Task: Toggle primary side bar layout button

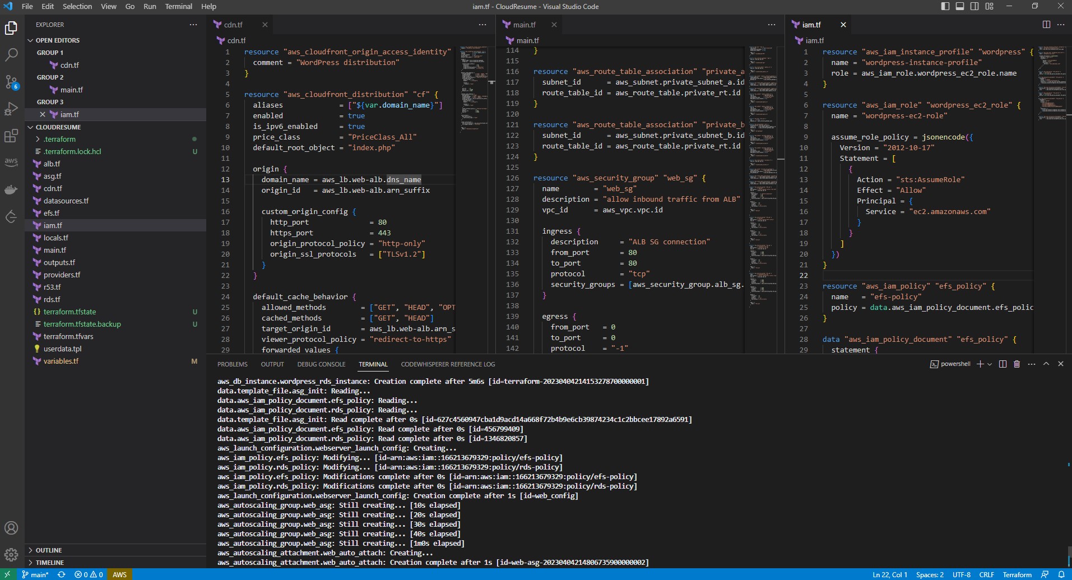Action: pos(945,6)
